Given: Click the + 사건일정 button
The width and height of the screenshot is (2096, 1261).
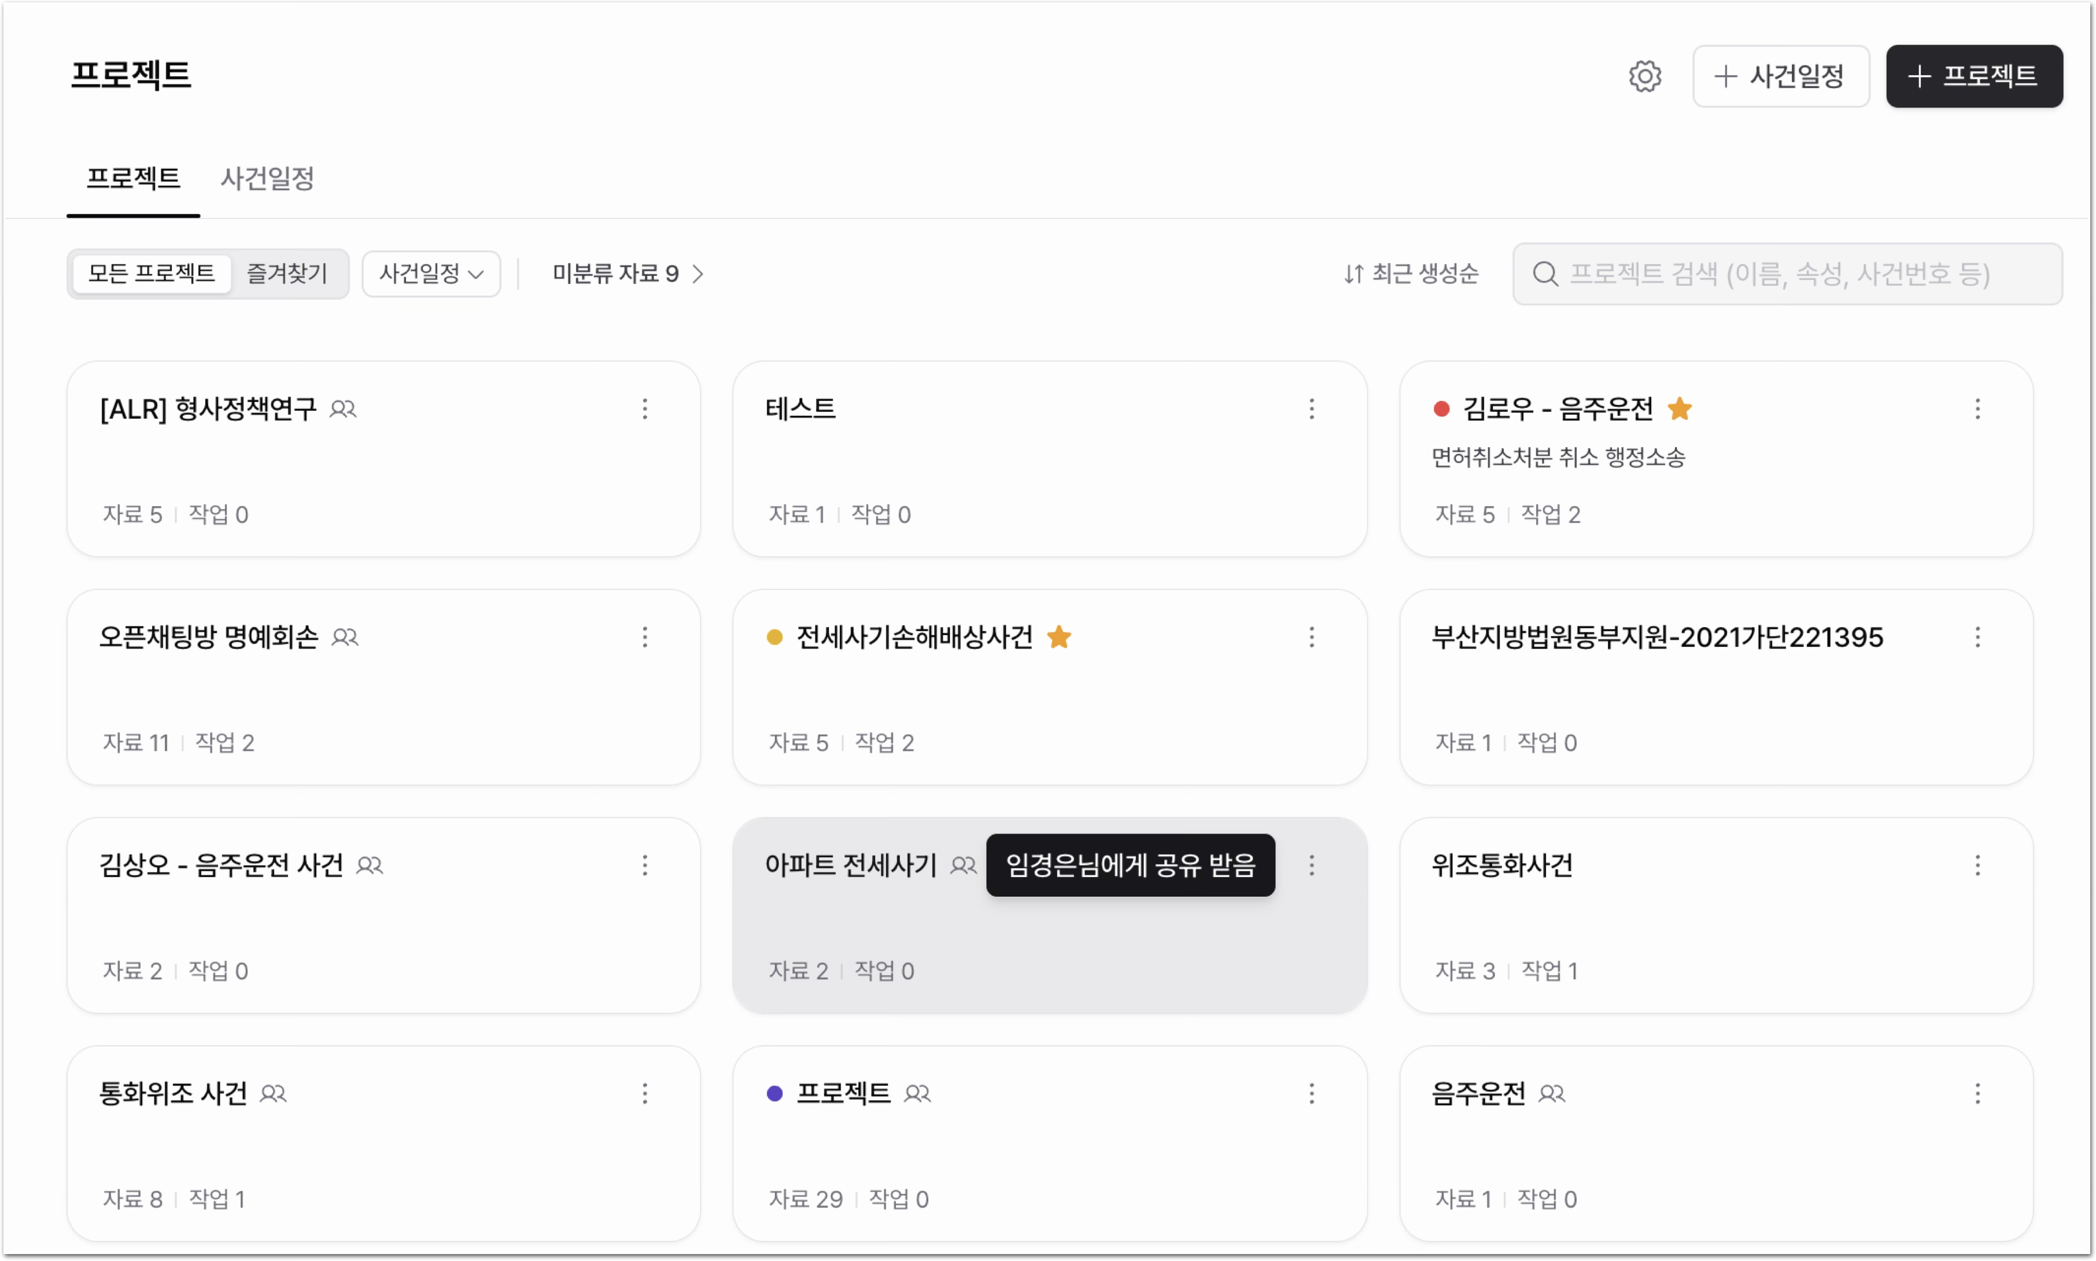Looking at the screenshot, I should click(1780, 76).
